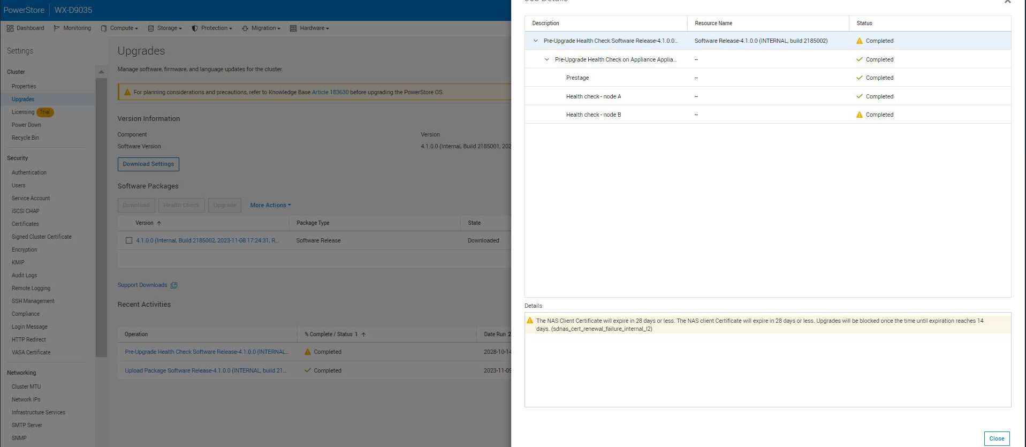Click the Package Type column header
Screen dimensions: 1026x447
[x=313, y=223]
